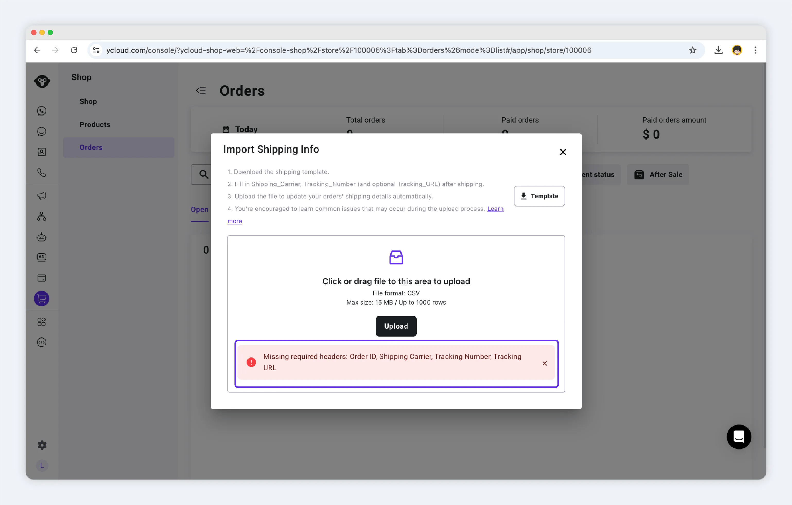Close the Import Shipping Info dialog
The image size is (792, 505).
(563, 152)
